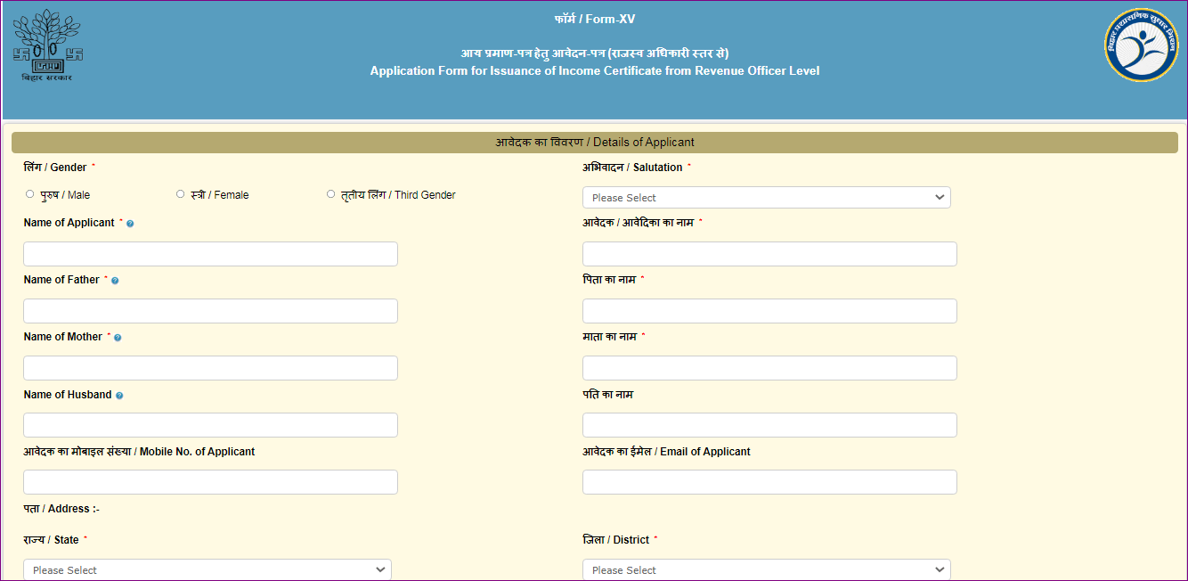
Task: Click the Name of Father input box
Action: pyautogui.click(x=209, y=310)
